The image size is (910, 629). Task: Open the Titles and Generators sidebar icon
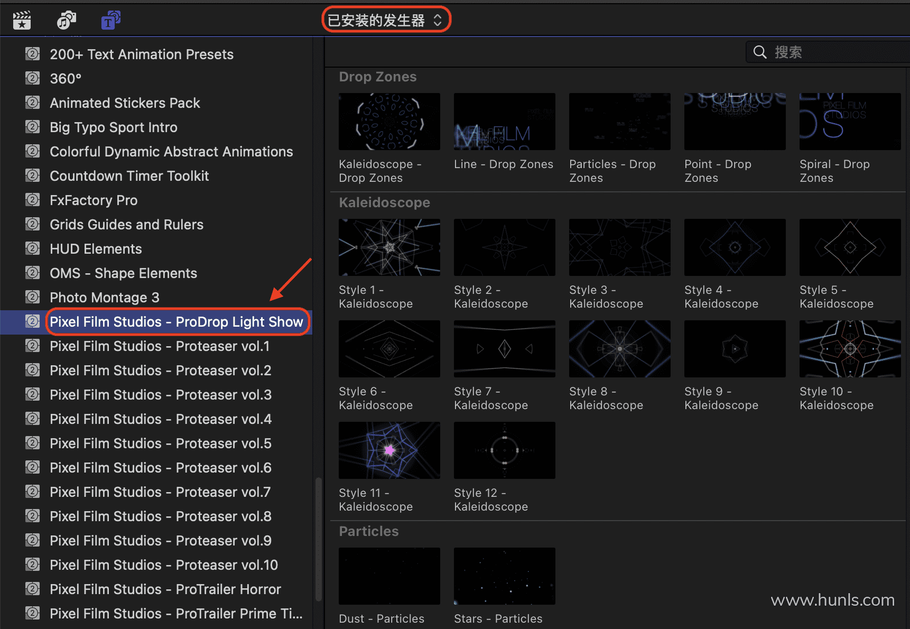coord(111,20)
